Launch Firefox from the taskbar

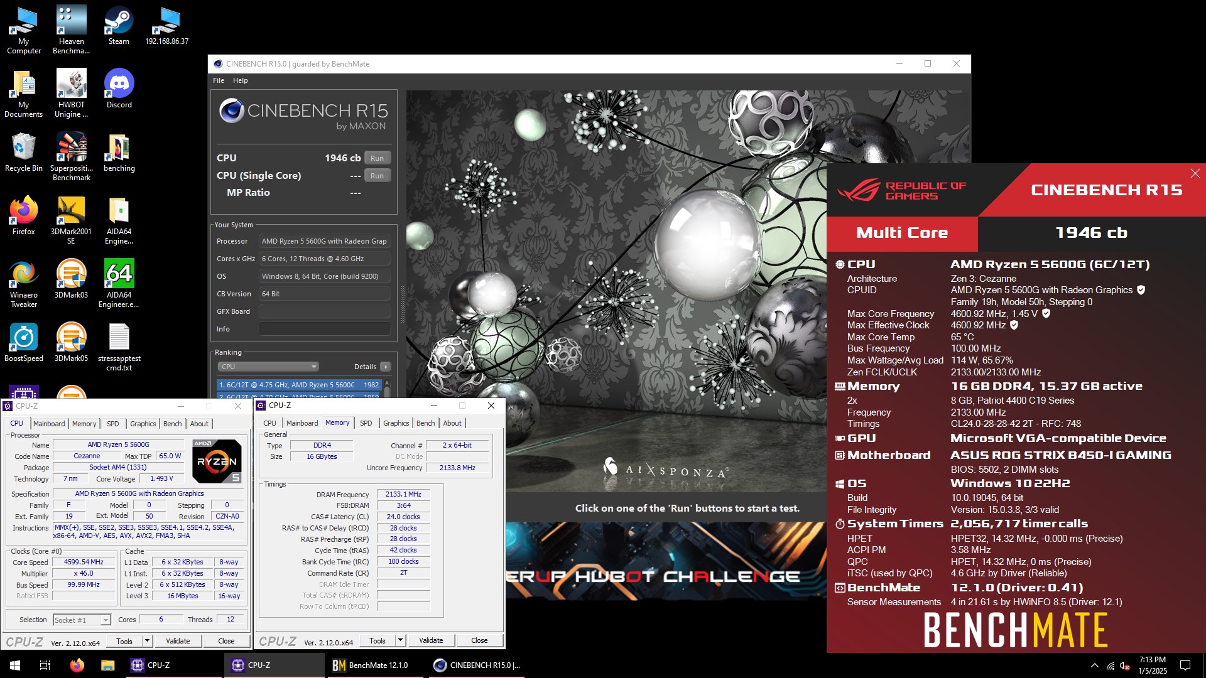(77, 665)
